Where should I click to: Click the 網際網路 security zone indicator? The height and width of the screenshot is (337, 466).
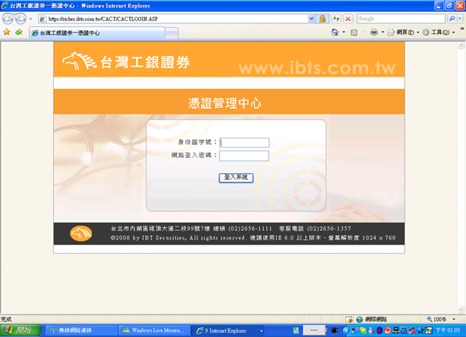point(371,320)
